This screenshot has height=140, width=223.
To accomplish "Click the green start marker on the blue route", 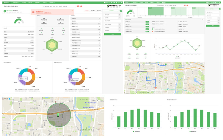I will pos(166,64).
